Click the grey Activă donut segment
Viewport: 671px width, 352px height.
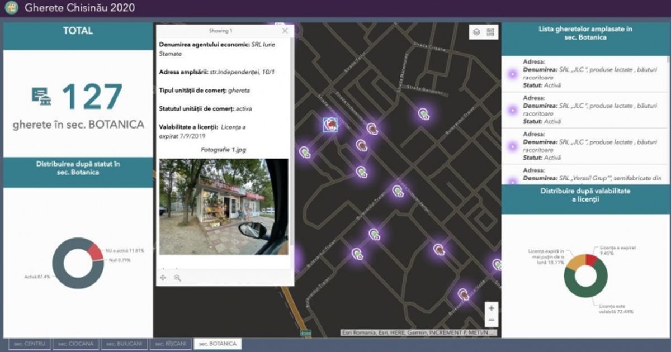[67, 279]
